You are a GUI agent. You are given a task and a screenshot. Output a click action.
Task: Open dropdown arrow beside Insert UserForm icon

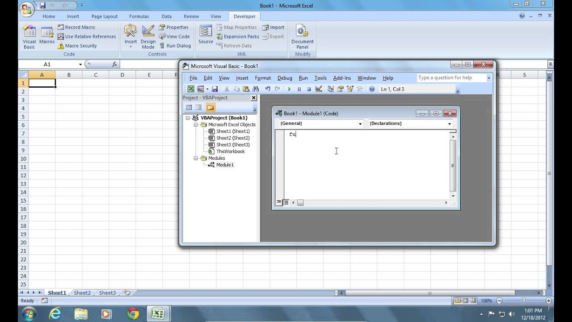(x=207, y=89)
